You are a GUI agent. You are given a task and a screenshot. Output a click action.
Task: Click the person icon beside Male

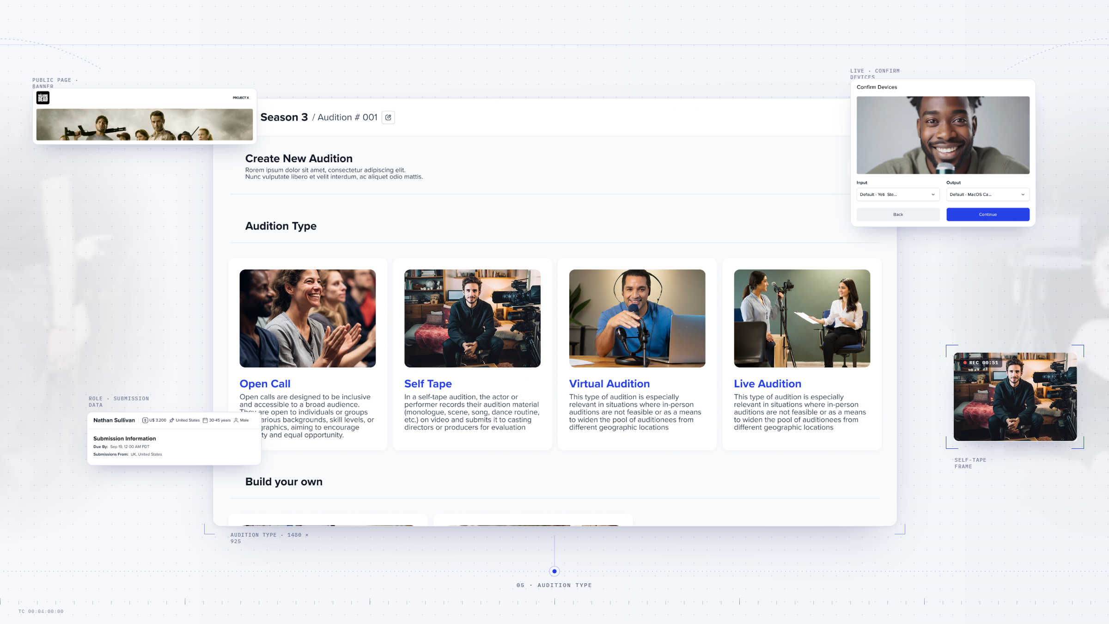tap(236, 420)
